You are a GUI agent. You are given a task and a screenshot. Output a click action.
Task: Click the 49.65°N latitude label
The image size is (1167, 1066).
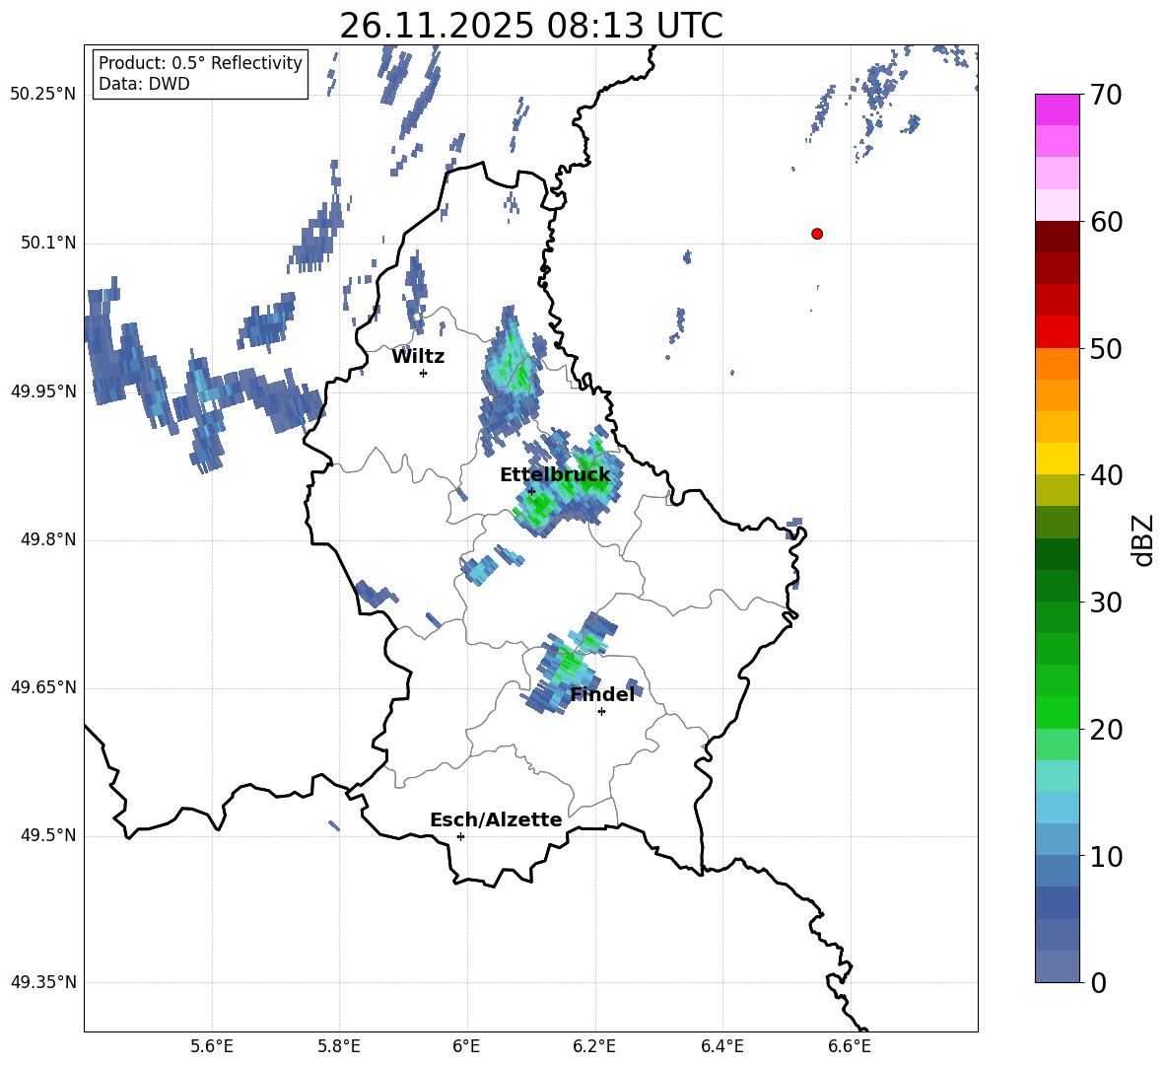[43, 687]
